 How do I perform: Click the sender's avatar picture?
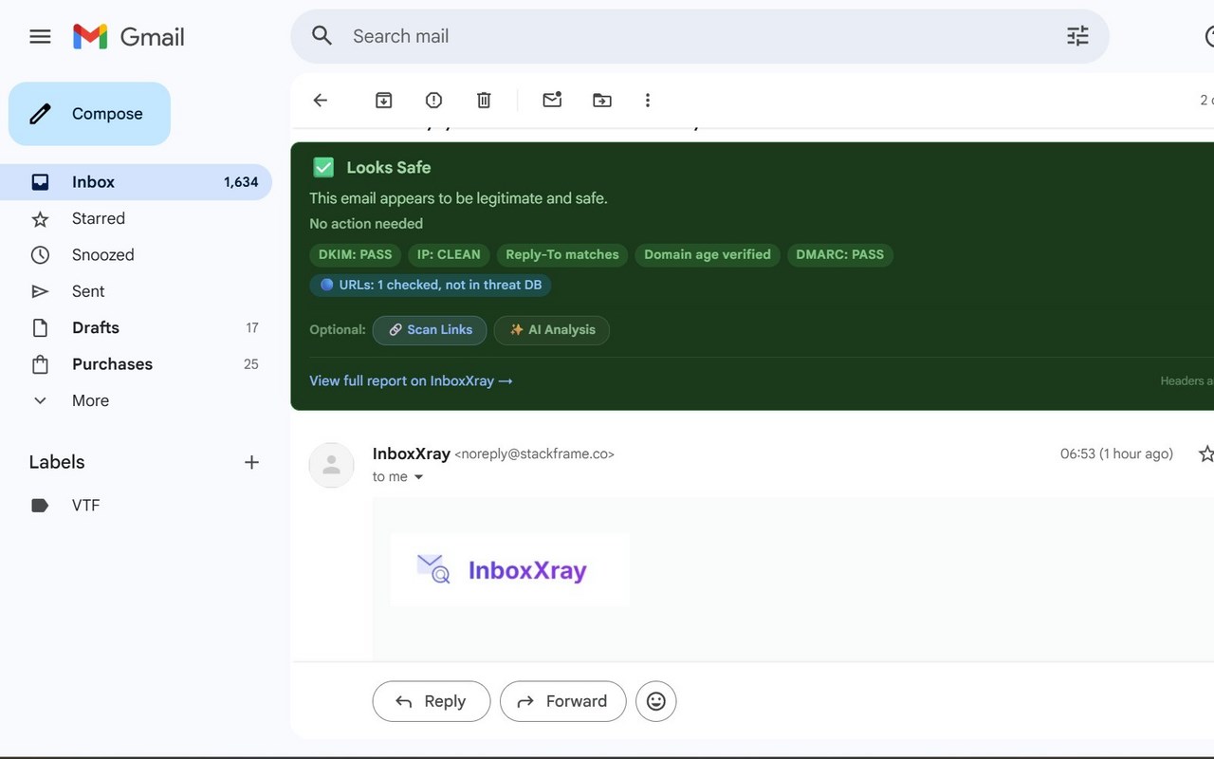click(x=332, y=465)
